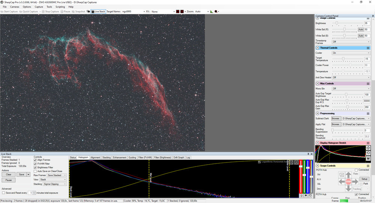Image resolution: width=375 pixels, height=203 pixels.
Task: Open the Cooler On dropdown
Action: [351, 53]
